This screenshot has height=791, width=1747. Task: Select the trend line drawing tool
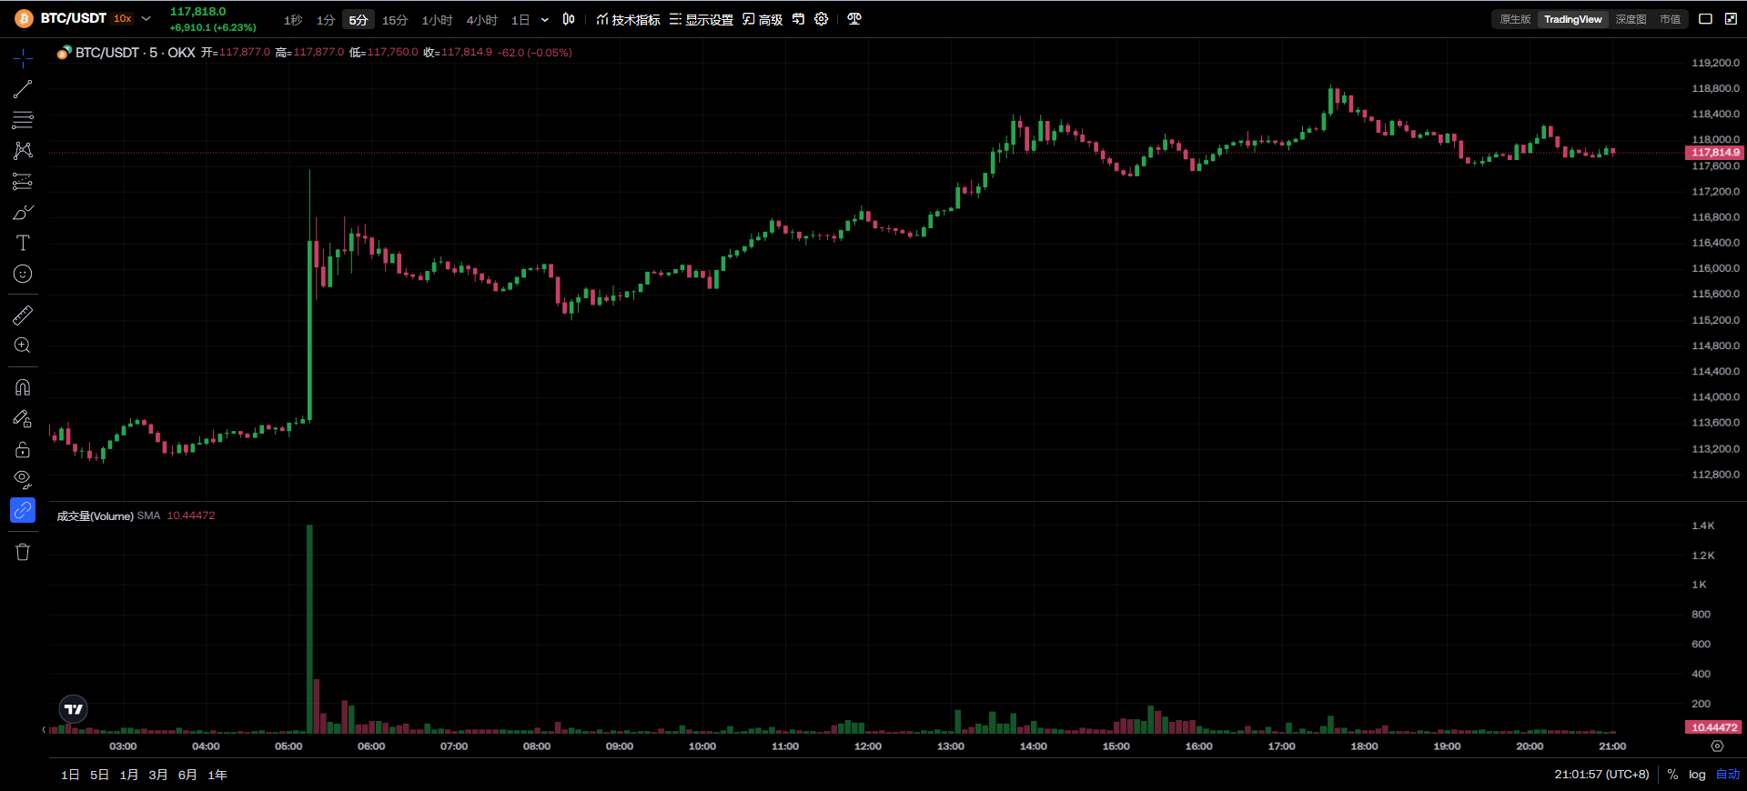click(23, 89)
